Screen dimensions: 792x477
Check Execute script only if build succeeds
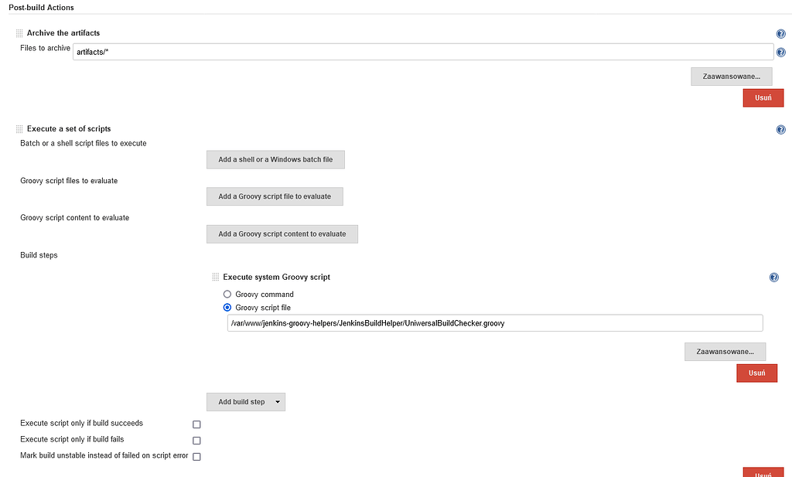coord(196,424)
